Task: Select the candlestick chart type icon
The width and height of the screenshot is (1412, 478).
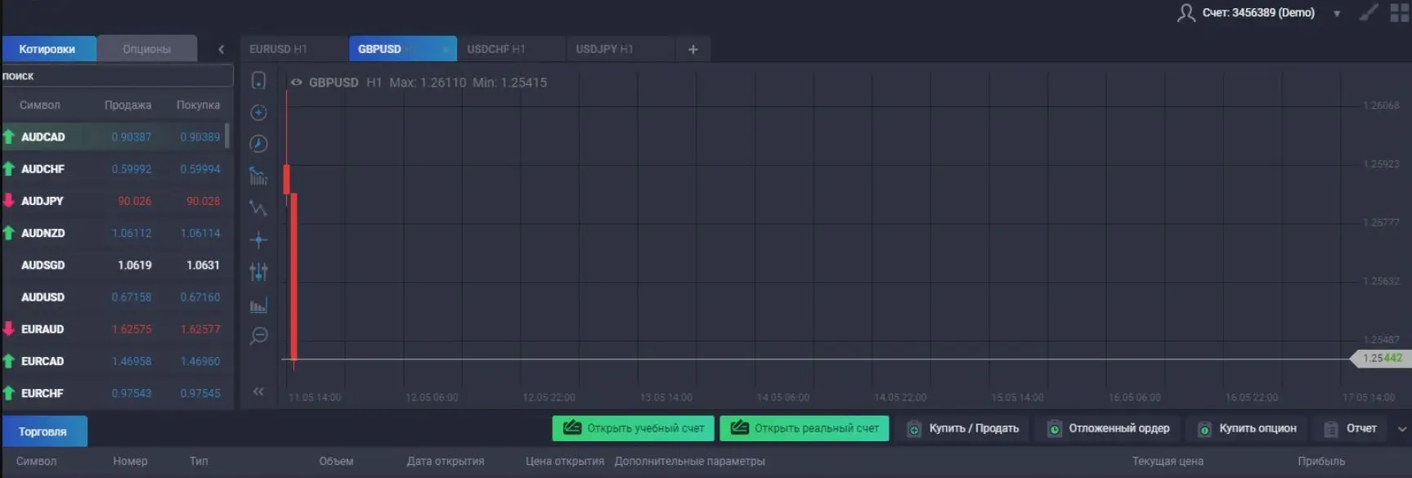Action: pyautogui.click(x=258, y=176)
